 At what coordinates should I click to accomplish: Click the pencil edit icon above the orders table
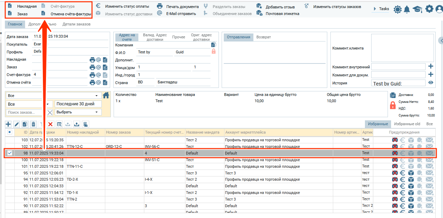point(16,124)
